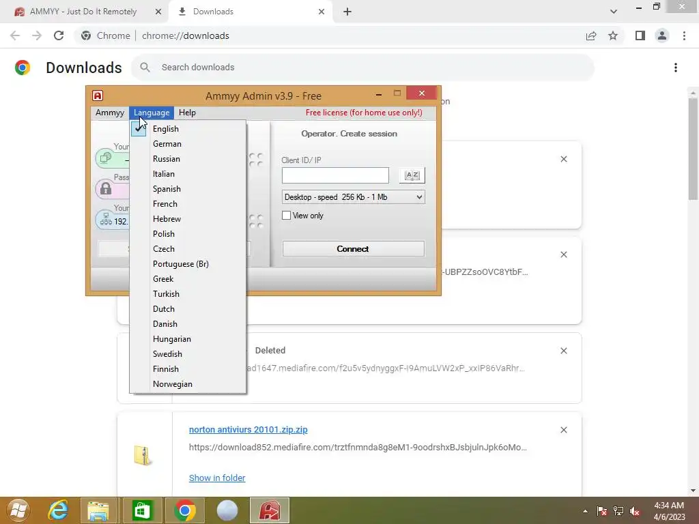Click Show in folder for norton download
Image resolution: width=699 pixels, height=524 pixels.
217,478
